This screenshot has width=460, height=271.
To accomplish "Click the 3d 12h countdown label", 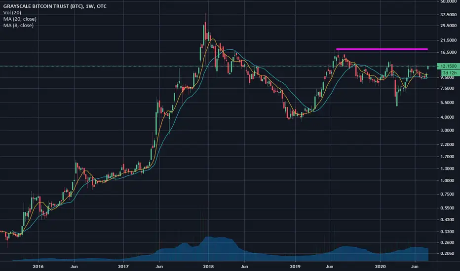I will click(x=450, y=73).
